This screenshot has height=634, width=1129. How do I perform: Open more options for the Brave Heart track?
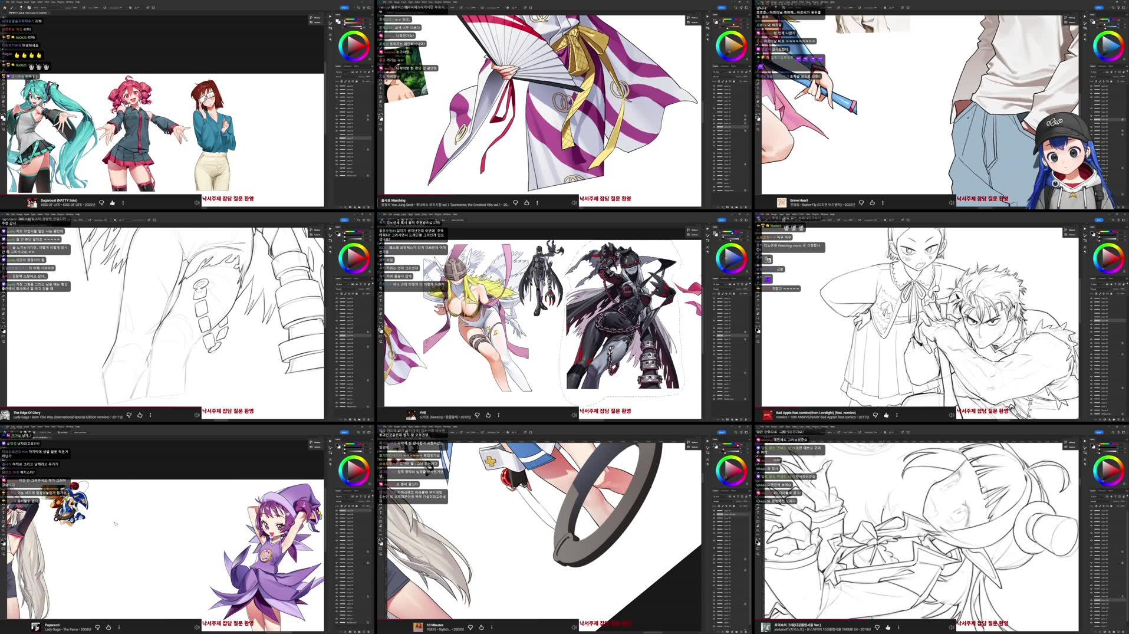(x=883, y=202)
